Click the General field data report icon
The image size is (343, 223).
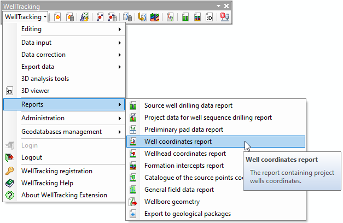click(x=133, y=190)
